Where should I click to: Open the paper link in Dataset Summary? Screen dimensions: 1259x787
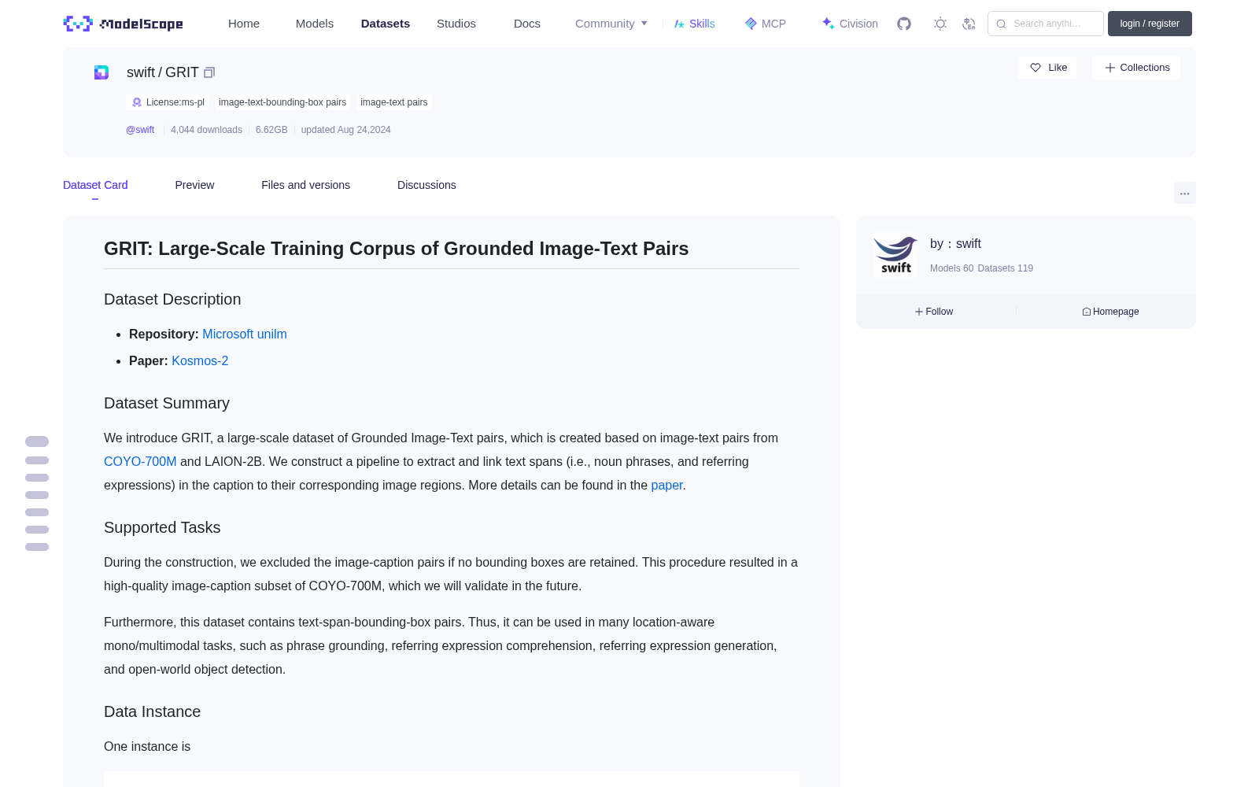(666, 486)
